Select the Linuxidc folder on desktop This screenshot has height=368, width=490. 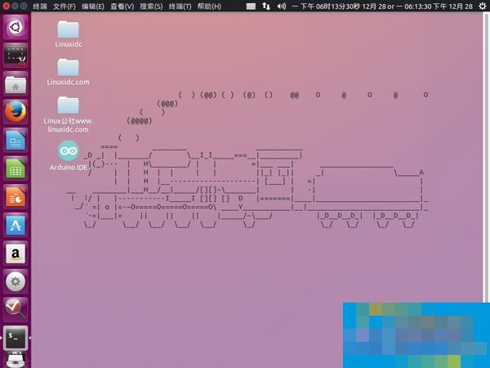69,33
